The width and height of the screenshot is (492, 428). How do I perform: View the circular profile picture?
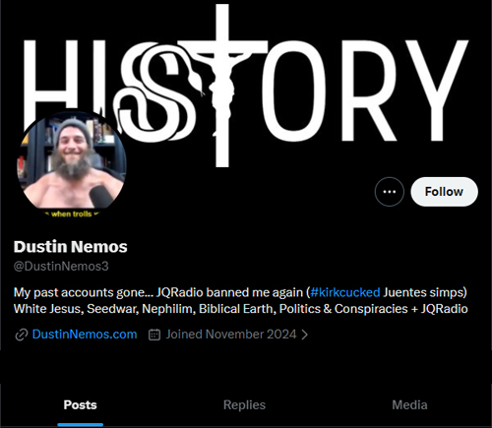tap(72, 164)
